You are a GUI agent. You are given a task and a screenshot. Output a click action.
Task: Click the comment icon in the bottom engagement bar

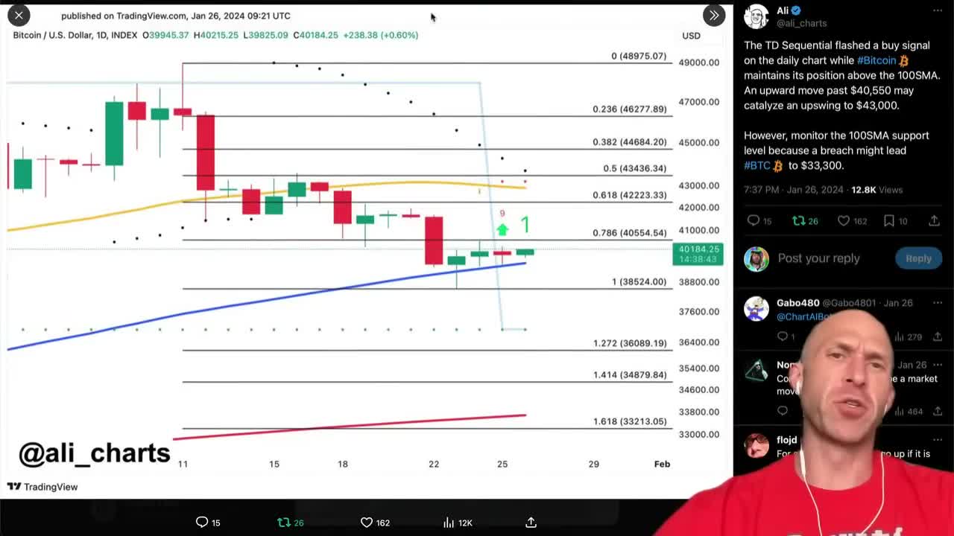click(x=201, y=522)
